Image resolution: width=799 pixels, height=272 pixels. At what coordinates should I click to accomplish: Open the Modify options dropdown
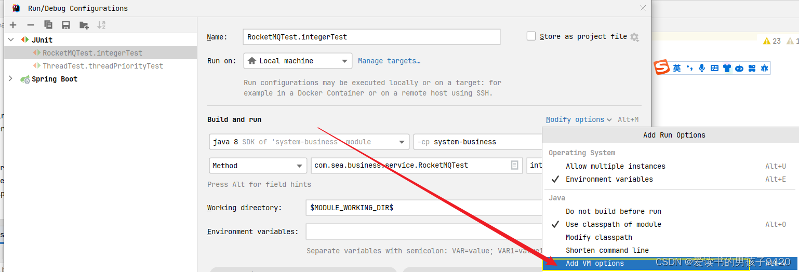pyautogui.click(x=579, y=119)
